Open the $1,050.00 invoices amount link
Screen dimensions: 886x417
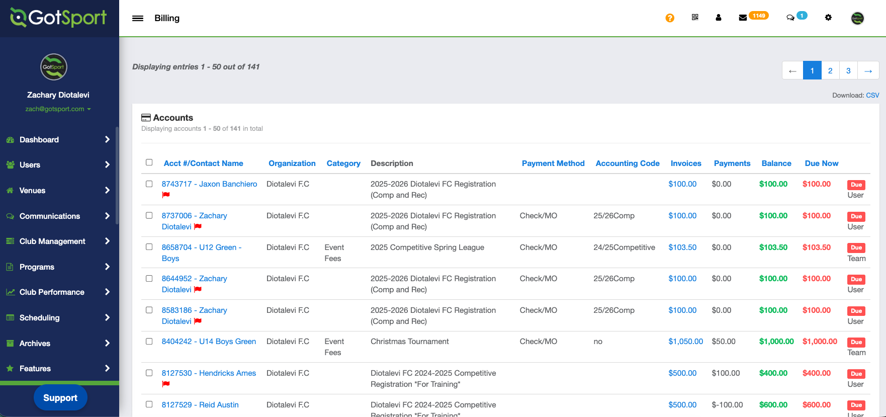(685, 342)
